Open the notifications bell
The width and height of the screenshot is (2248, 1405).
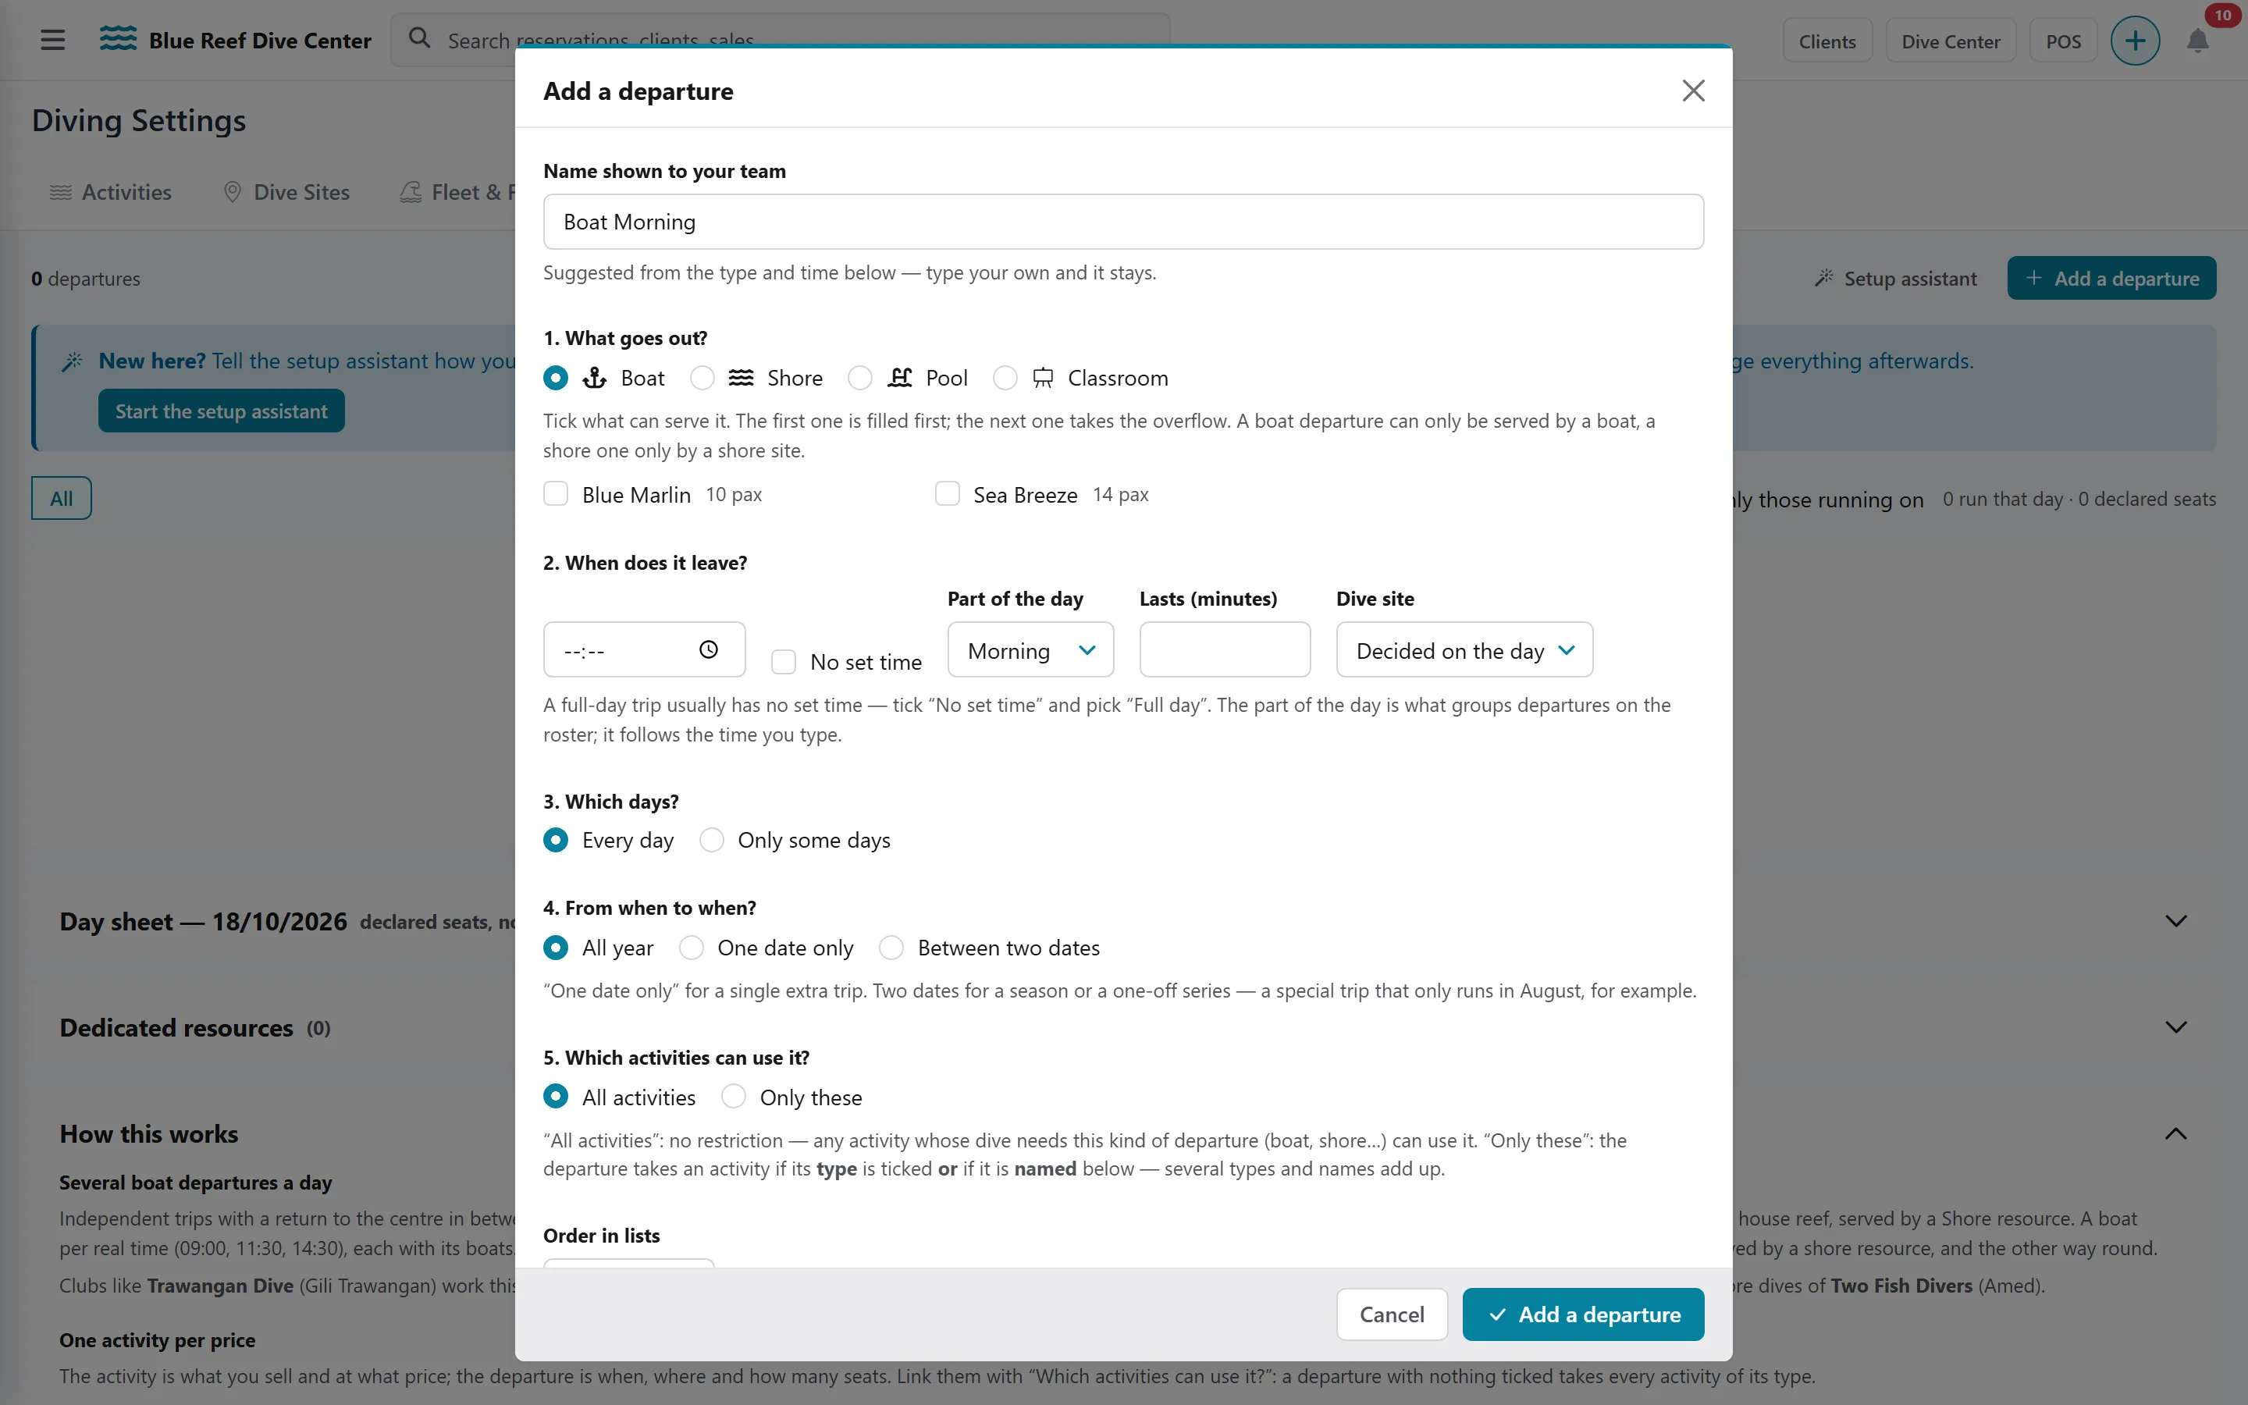pyautogui.click(x=2197, y=41)
